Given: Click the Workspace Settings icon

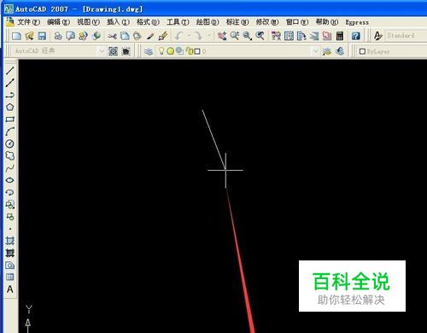Looking at the screenshot, I should point(114,51).
